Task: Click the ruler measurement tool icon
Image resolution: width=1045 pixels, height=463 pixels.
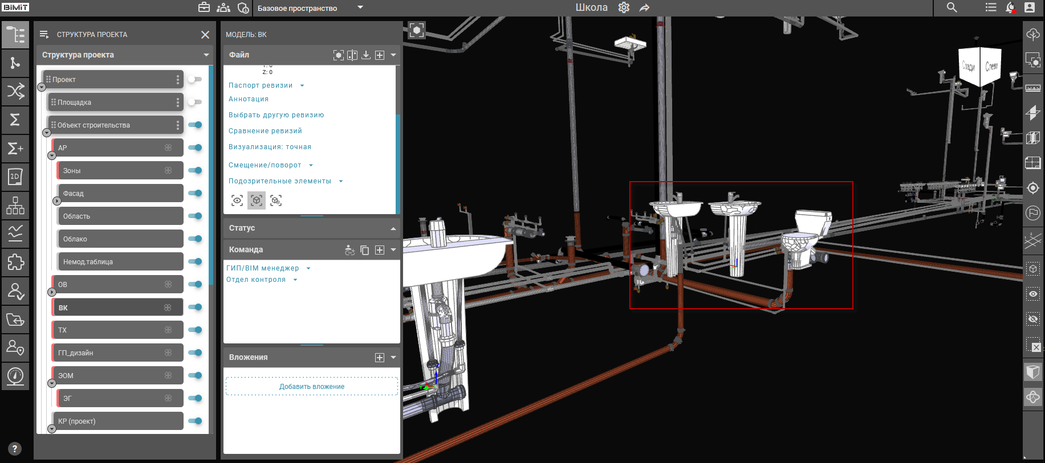Action: pyautogui.click(x=1032, y=88)
